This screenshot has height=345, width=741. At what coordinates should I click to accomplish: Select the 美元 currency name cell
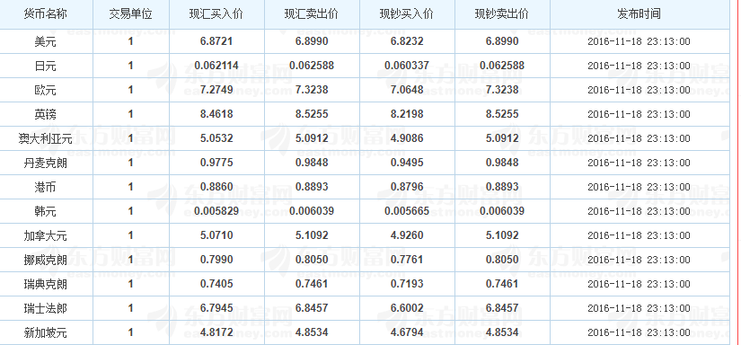tap(46, 41)
